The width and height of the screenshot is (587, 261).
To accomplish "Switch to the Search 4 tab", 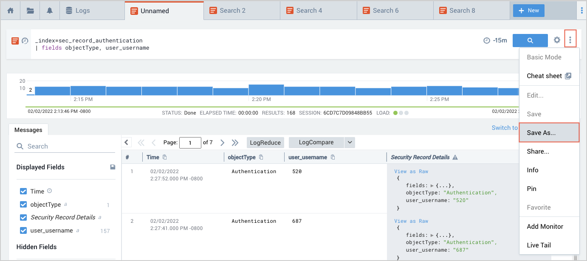I will pyautogui.click(x=308, y=11).
